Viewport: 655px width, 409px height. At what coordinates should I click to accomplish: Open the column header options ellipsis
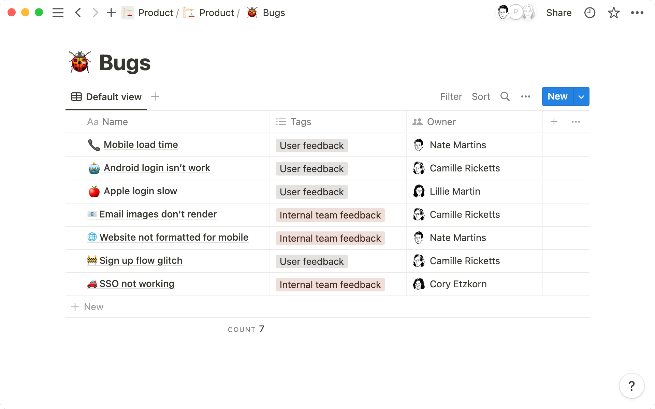click(x=576, y=122)
